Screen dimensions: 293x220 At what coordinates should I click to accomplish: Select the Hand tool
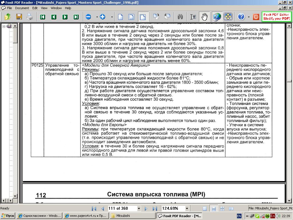point(204,17)
